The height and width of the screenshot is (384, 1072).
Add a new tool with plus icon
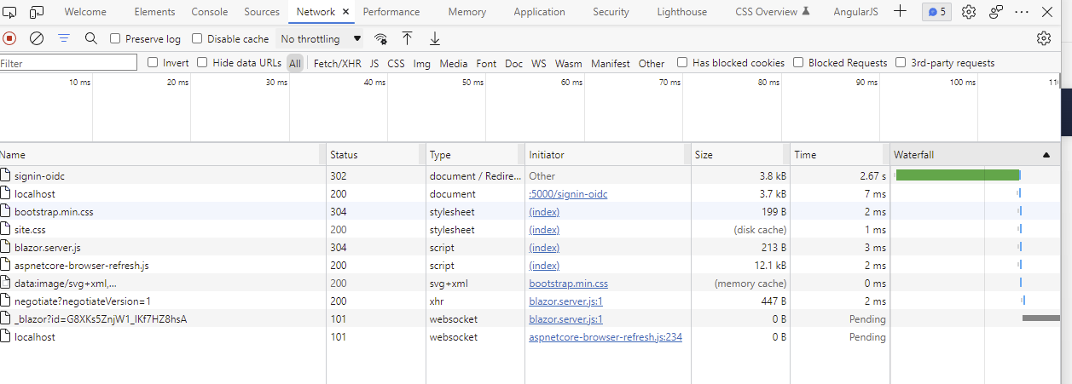tap(900, 11)
